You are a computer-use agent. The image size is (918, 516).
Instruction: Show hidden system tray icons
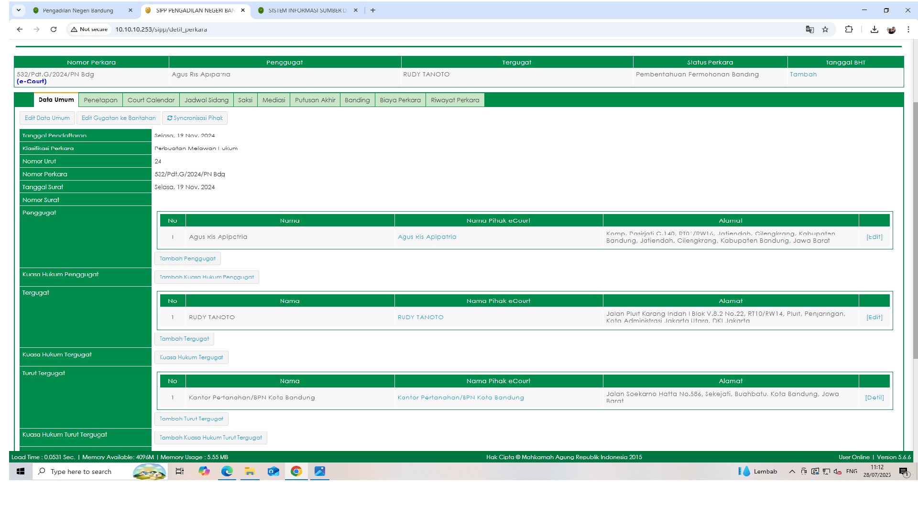coord(792,472)
